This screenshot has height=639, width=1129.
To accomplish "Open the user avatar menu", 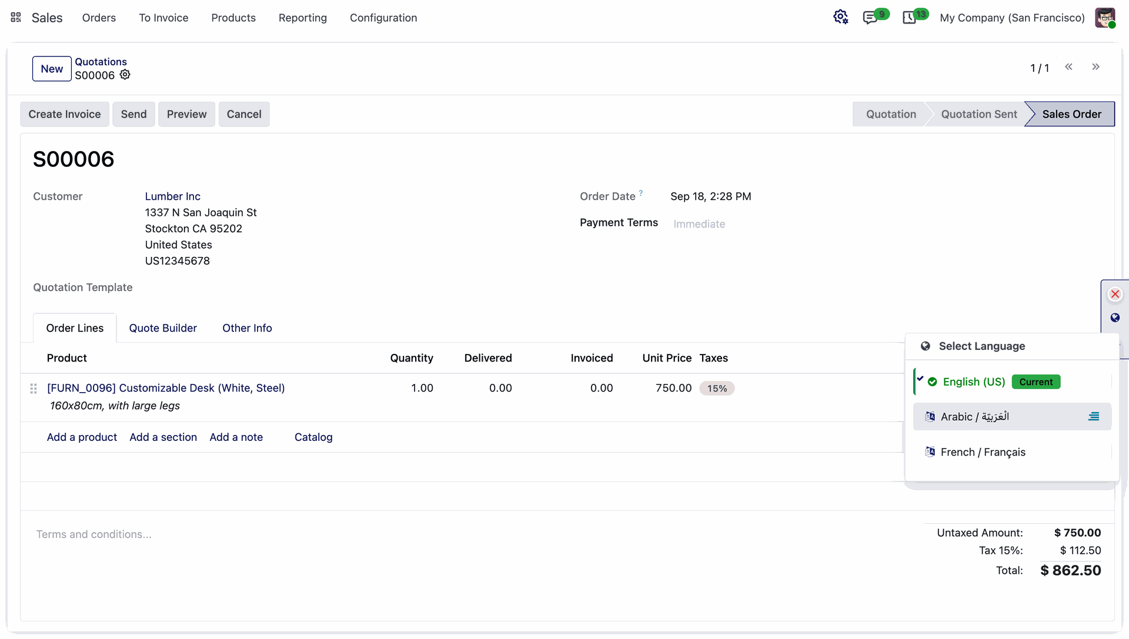I will pos(1105,18).
